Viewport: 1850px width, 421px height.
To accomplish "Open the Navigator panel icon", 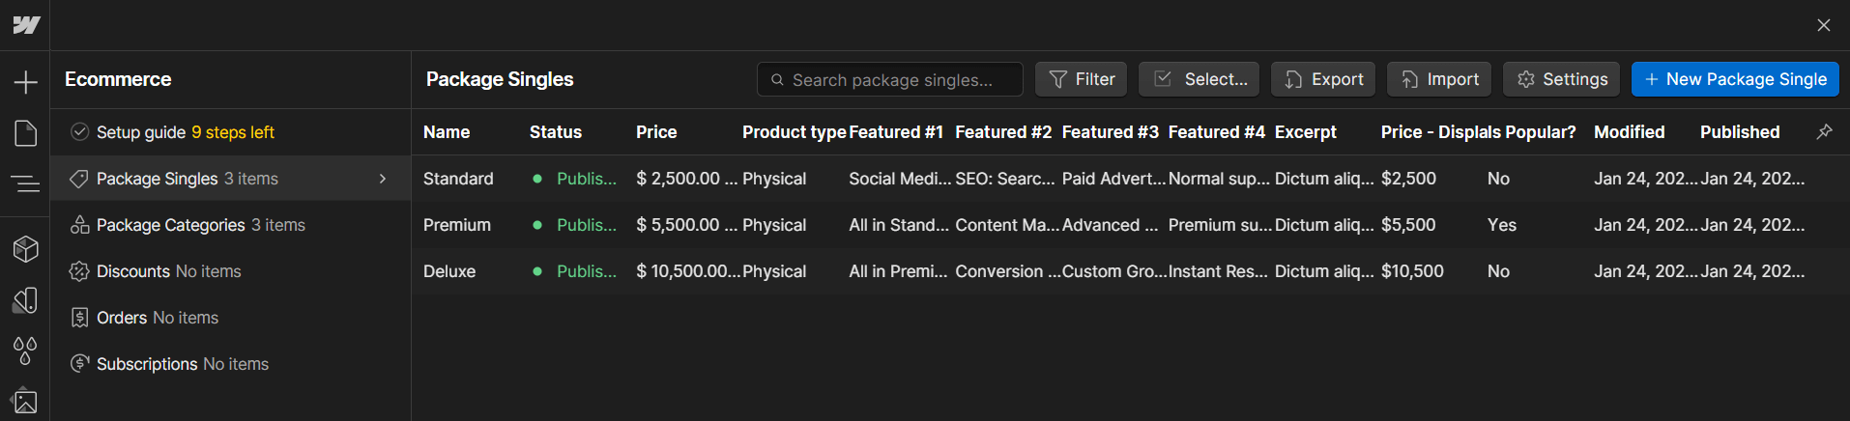I will click(x=26, y=182).
